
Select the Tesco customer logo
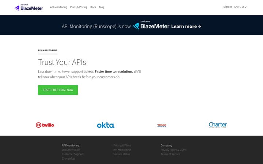[162, 125]
